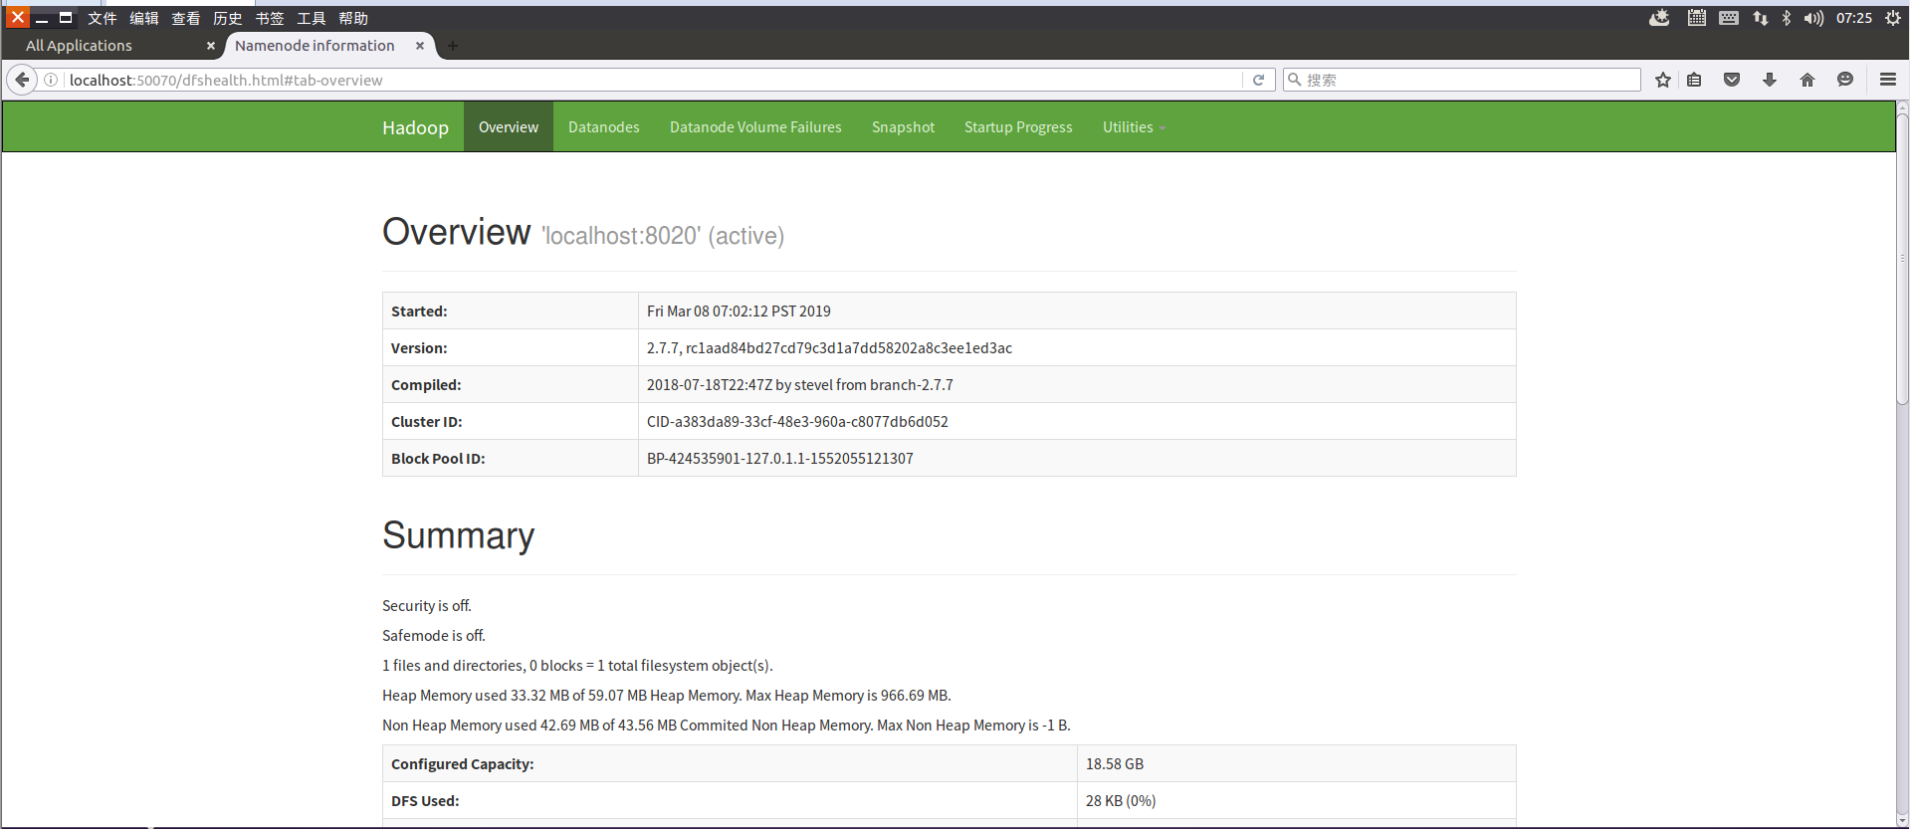The image size is (1911, 829).
Task: Go to the Datanodes page
Action: coord(604,126)
